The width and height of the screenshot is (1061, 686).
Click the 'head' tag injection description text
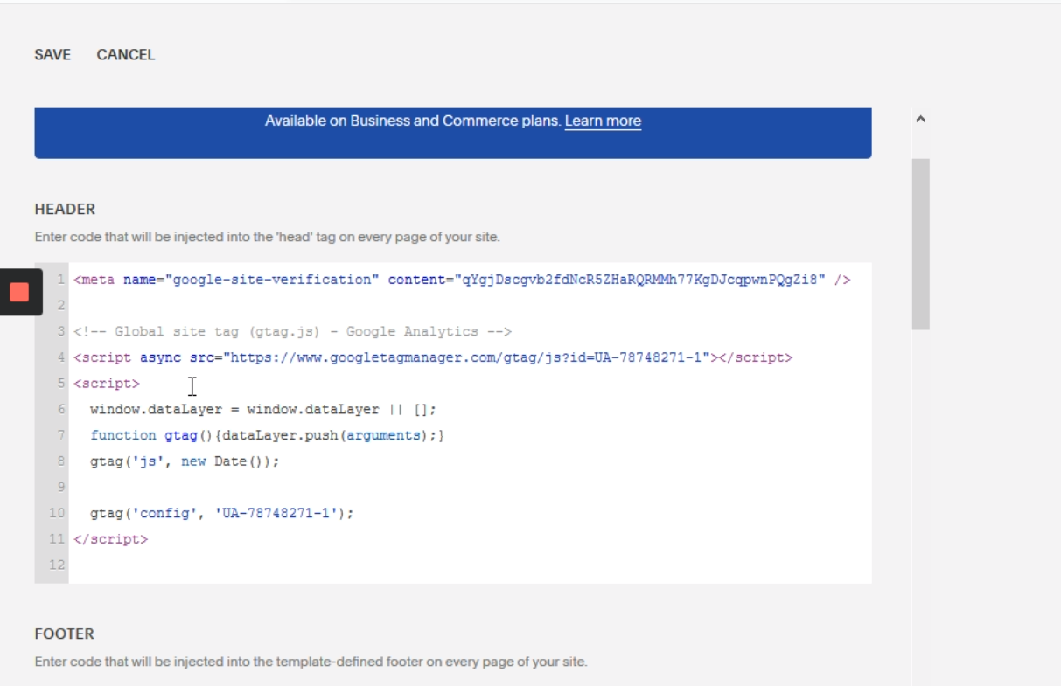click(x=268, y=237)
